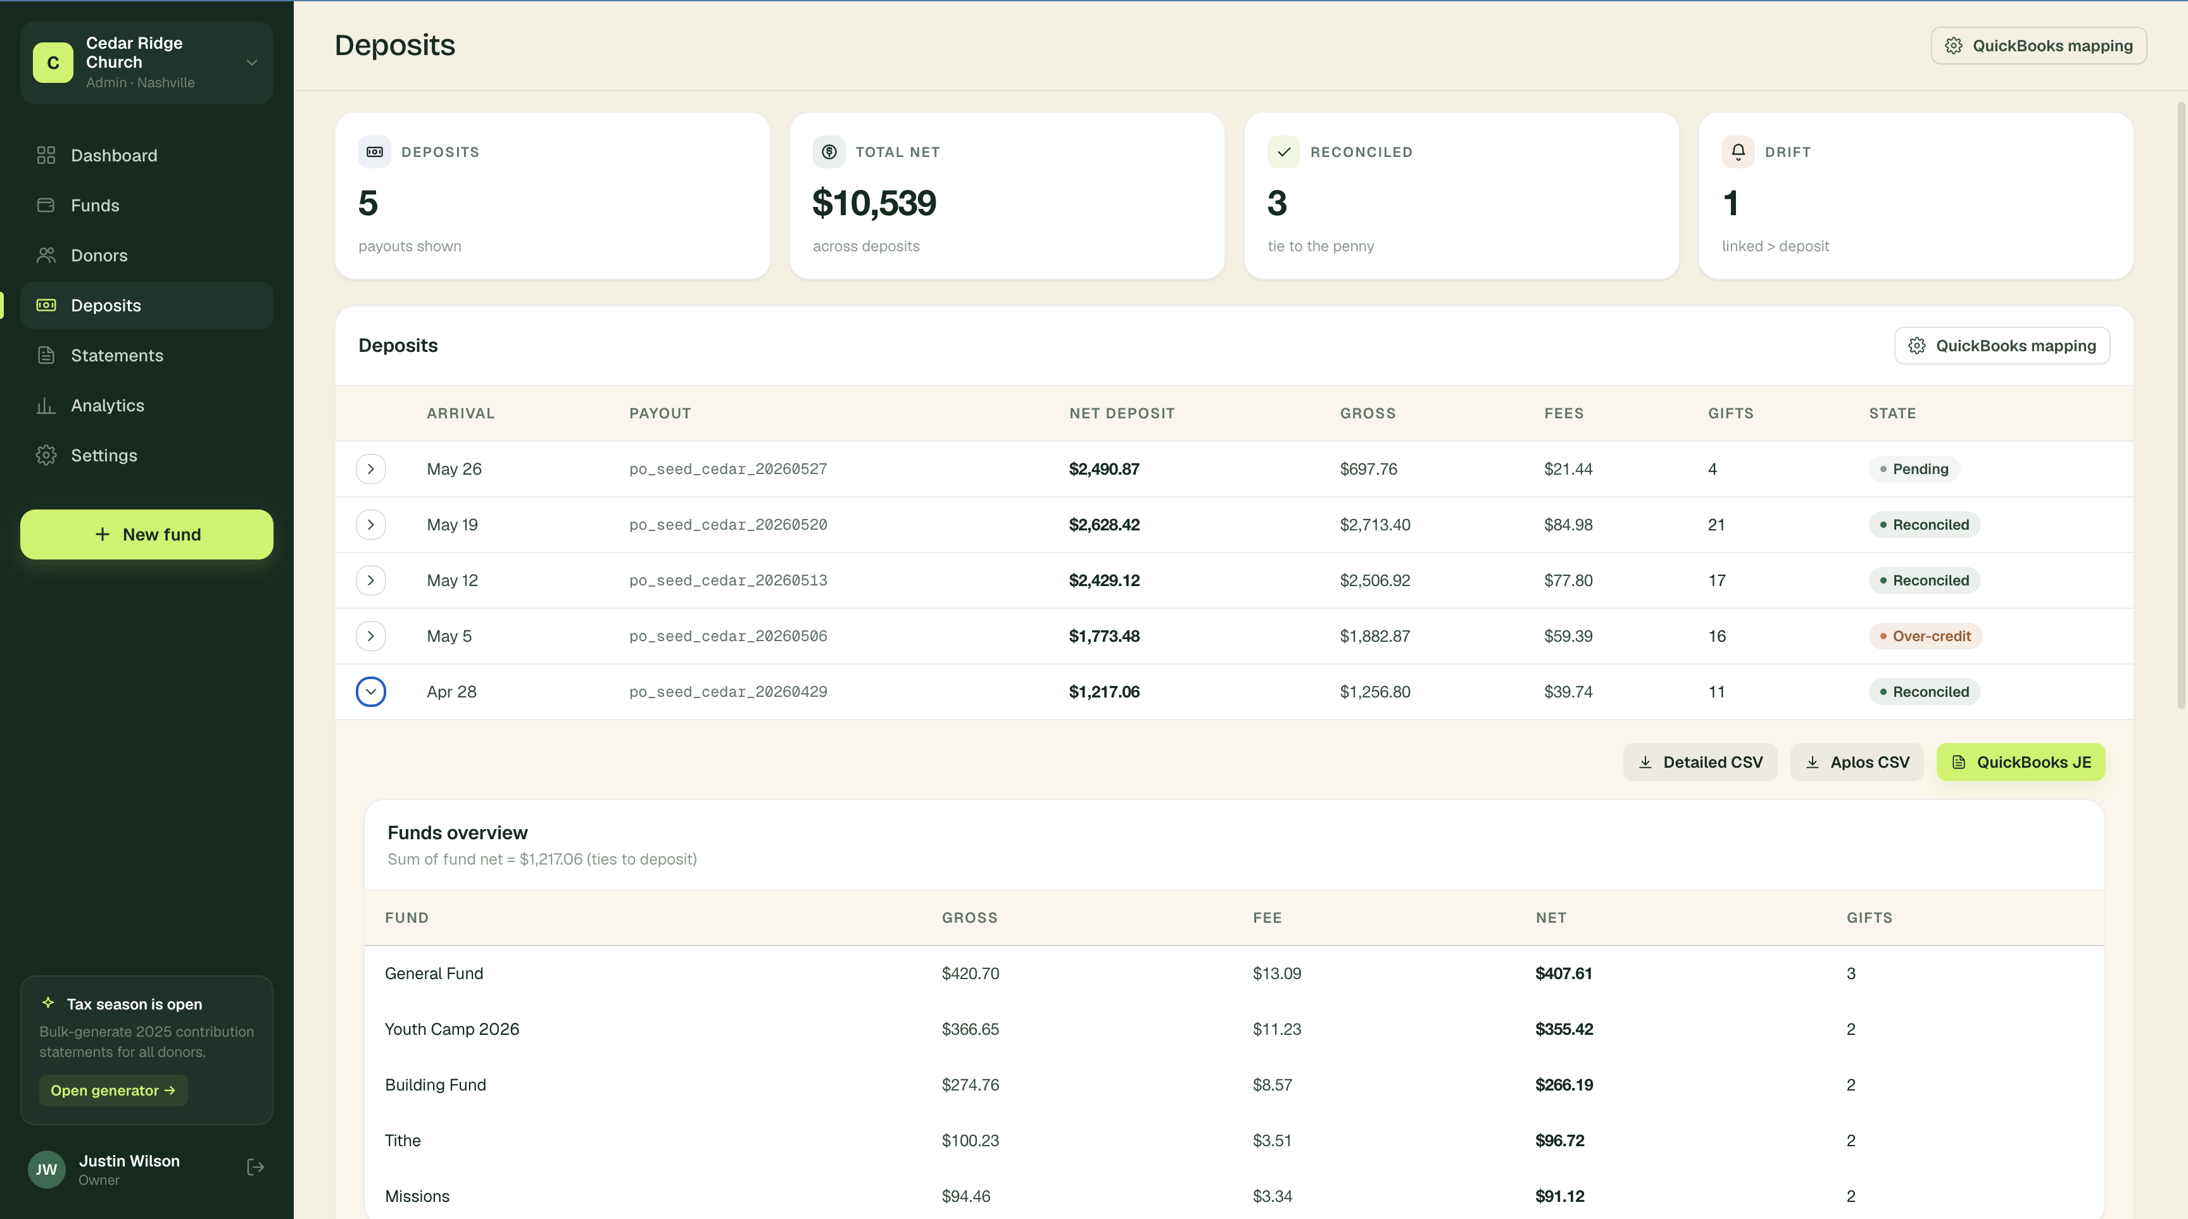This screenshot has width=2188, height=1219.
Task: Open Settings from the sidebar
Action: [x=147, y=456]
